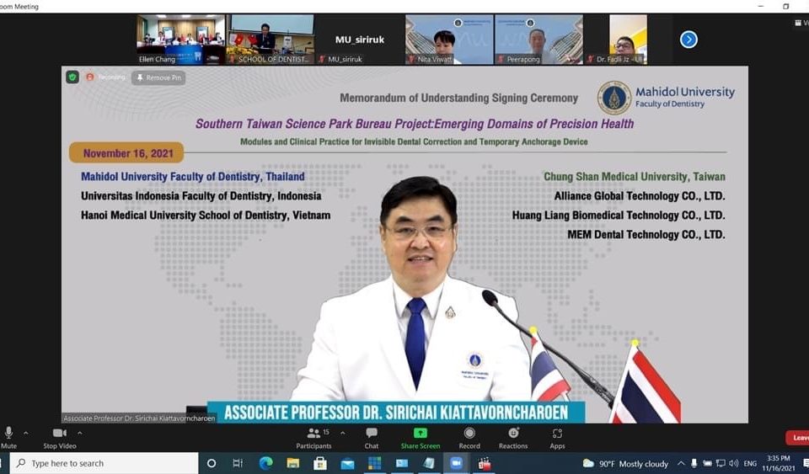This screenshot has width=809, height=474.
Task: Open Zoom Apps
Action: click(x=557, y=436)
